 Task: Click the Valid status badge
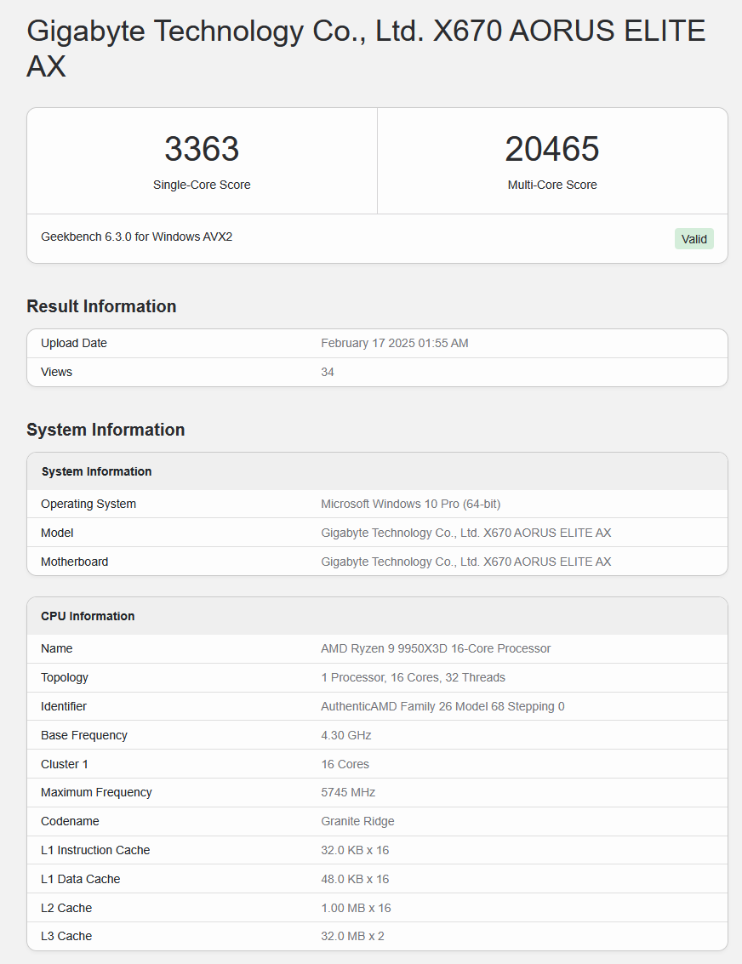click(693, 239)
